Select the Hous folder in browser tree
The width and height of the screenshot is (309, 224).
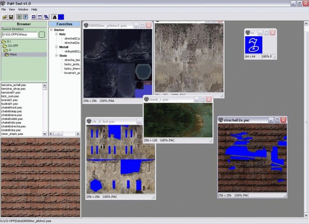pos(11,54)
